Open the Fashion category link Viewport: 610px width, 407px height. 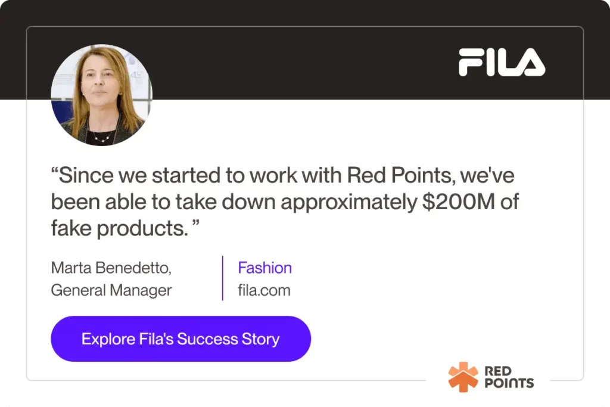265,268
